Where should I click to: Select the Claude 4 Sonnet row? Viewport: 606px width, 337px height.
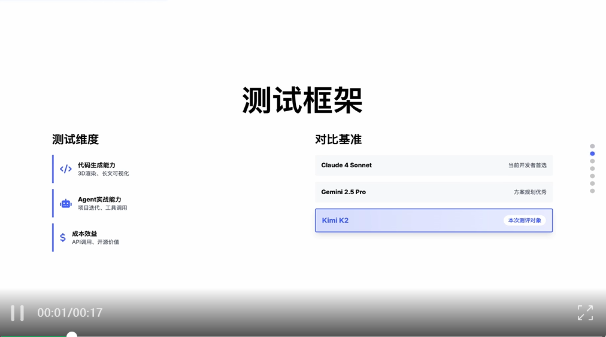click(x=434, y=165)
